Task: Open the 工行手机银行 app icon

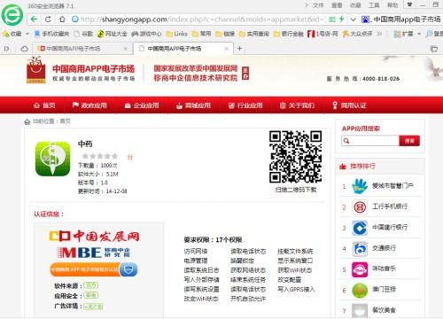Action: (x=360, y=206)
